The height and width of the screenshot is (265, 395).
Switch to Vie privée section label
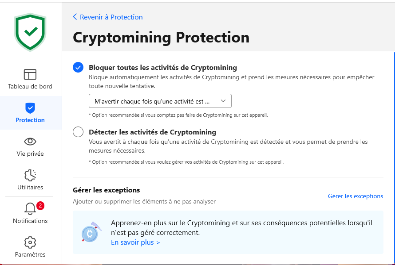click(x=30, y=154)
